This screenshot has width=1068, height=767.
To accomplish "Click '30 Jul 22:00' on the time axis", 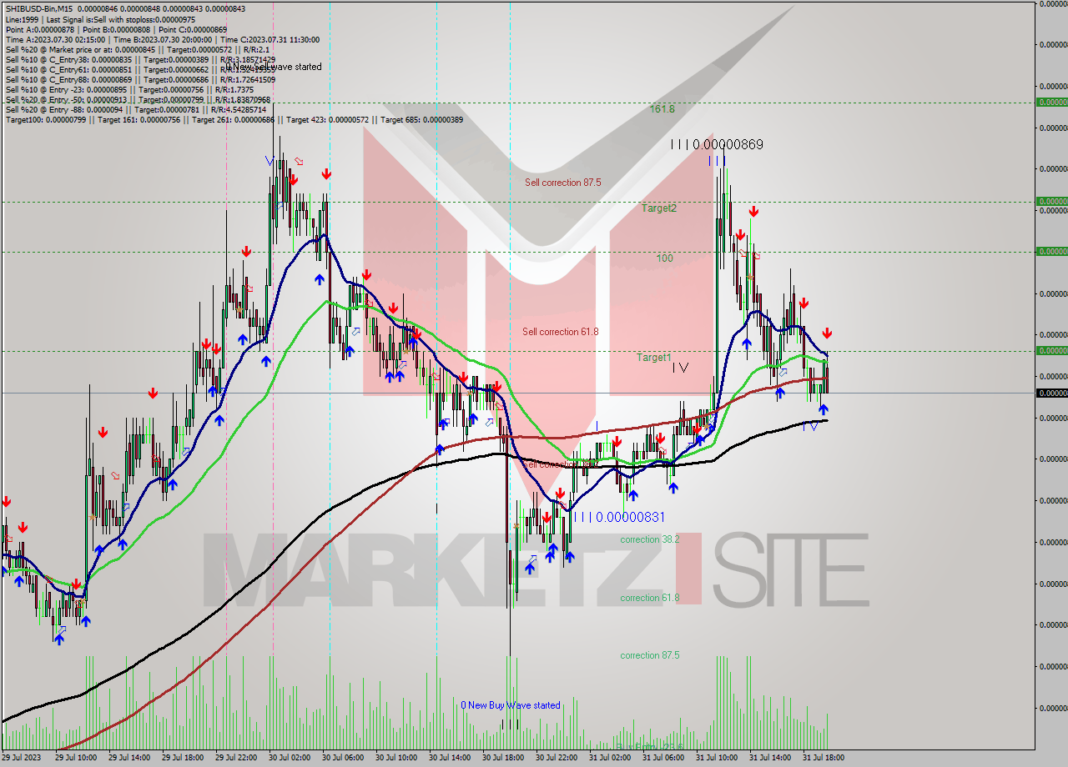I will point(557,758).
